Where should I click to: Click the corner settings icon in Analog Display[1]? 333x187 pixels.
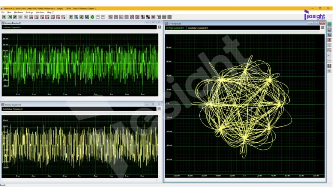[159, 109]
